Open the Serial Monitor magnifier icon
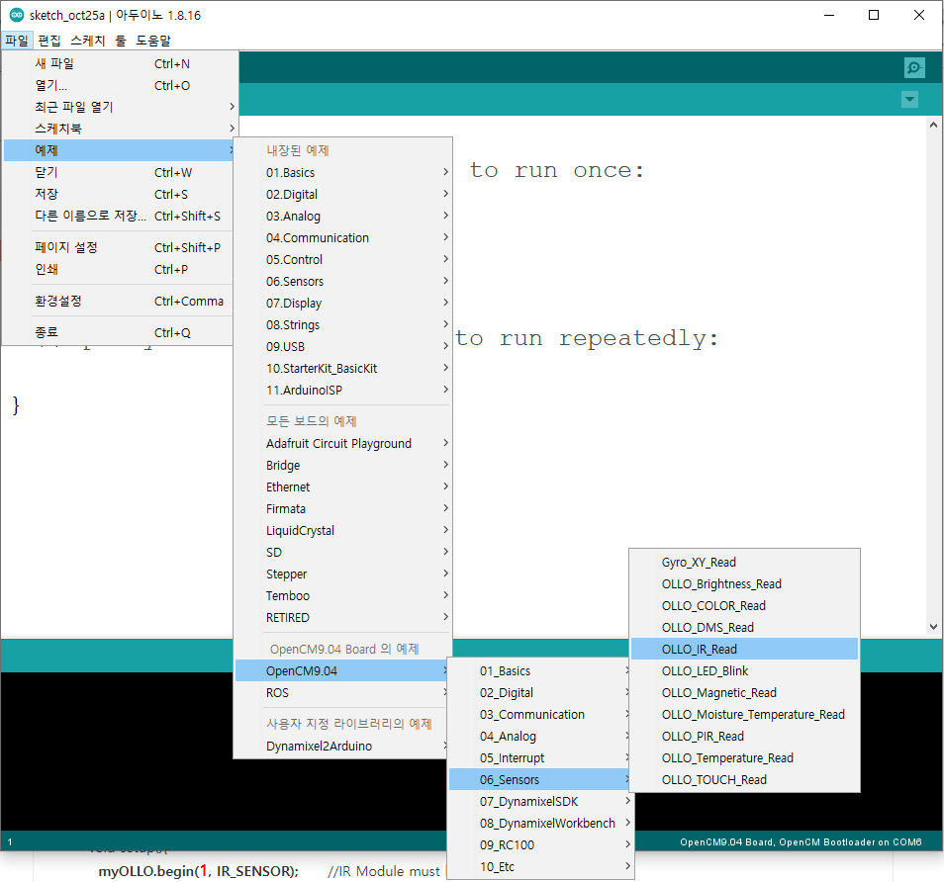The image size is (944, 882). click(x=914, y=67)
